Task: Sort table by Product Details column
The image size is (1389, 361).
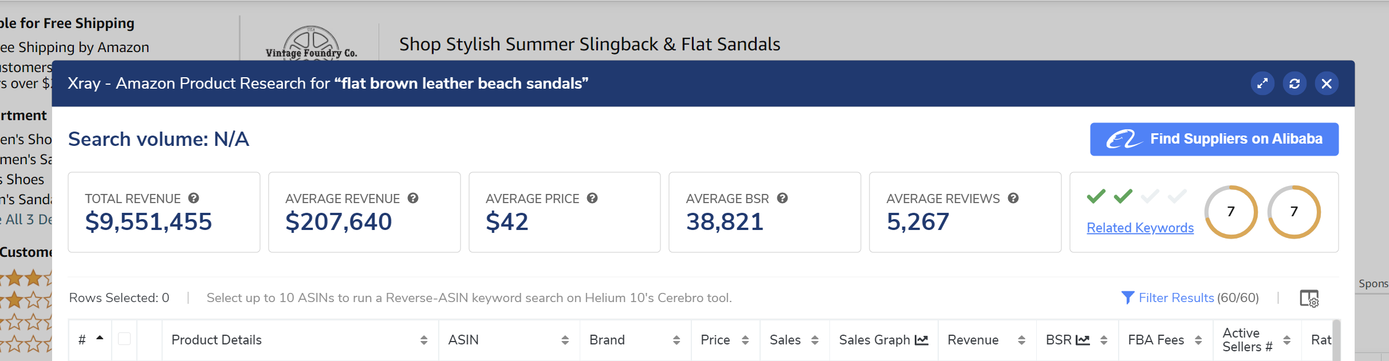Action: (x=423, y=340)
